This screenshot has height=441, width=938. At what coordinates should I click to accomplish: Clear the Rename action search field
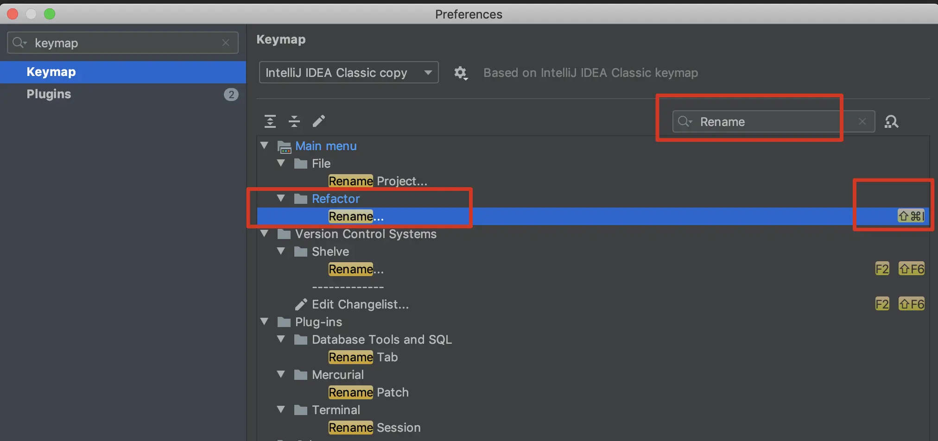point(862,121)
